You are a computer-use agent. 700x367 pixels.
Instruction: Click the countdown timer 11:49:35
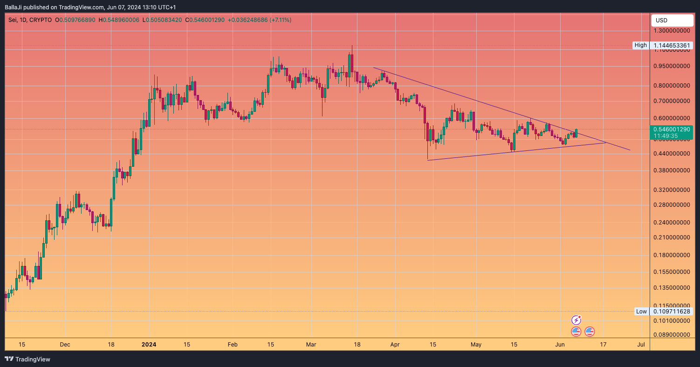[x=665, y=136]
